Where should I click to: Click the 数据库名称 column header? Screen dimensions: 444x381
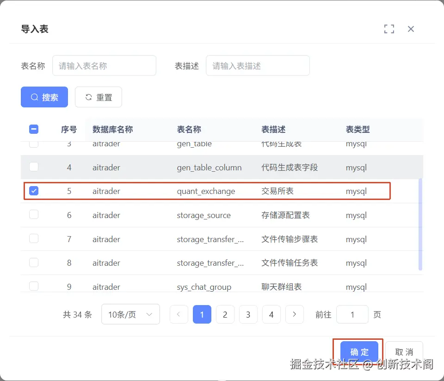[x=113, y=130]
